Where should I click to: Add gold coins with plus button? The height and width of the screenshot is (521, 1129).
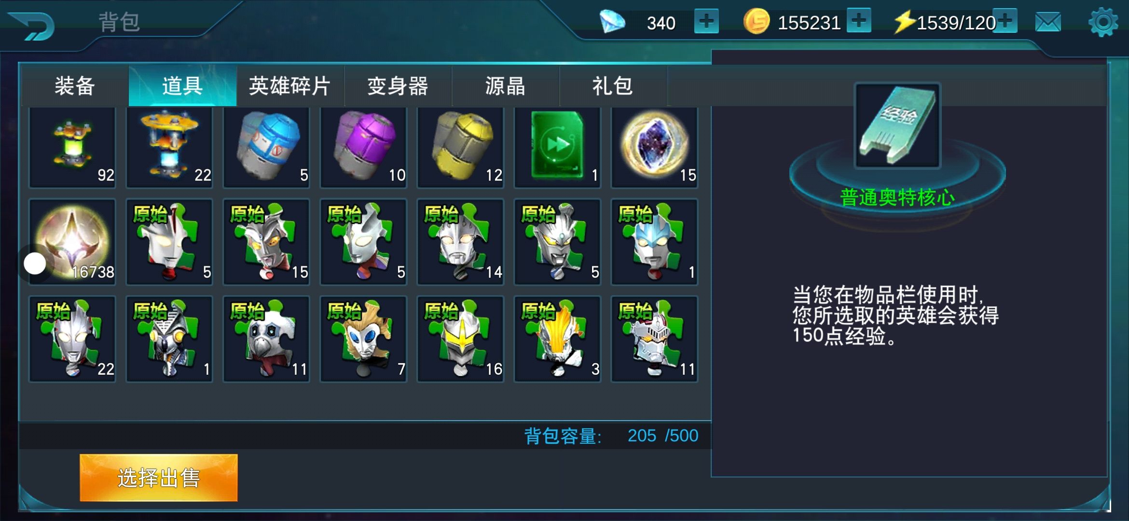point(859,21)
